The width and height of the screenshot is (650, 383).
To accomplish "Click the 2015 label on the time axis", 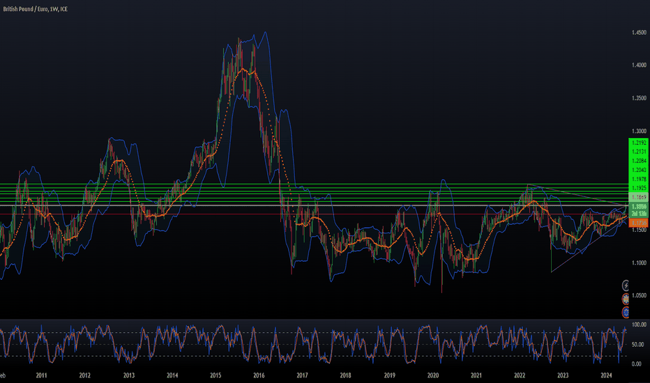I will [x=216, y=375].
